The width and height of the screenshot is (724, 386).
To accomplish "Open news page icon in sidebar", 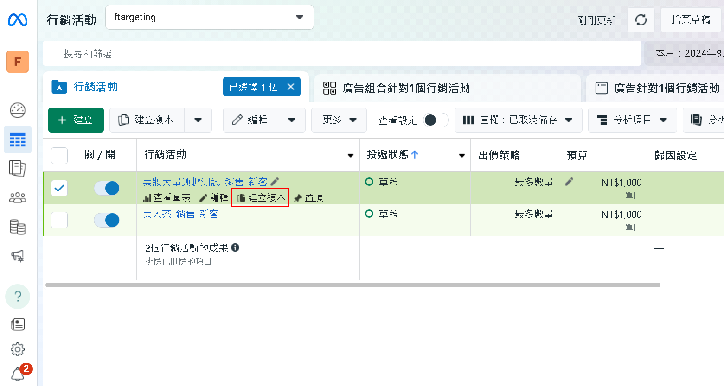I will [x=18, y=324].
